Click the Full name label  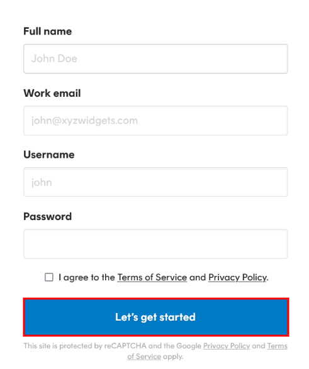coord(48,31)
